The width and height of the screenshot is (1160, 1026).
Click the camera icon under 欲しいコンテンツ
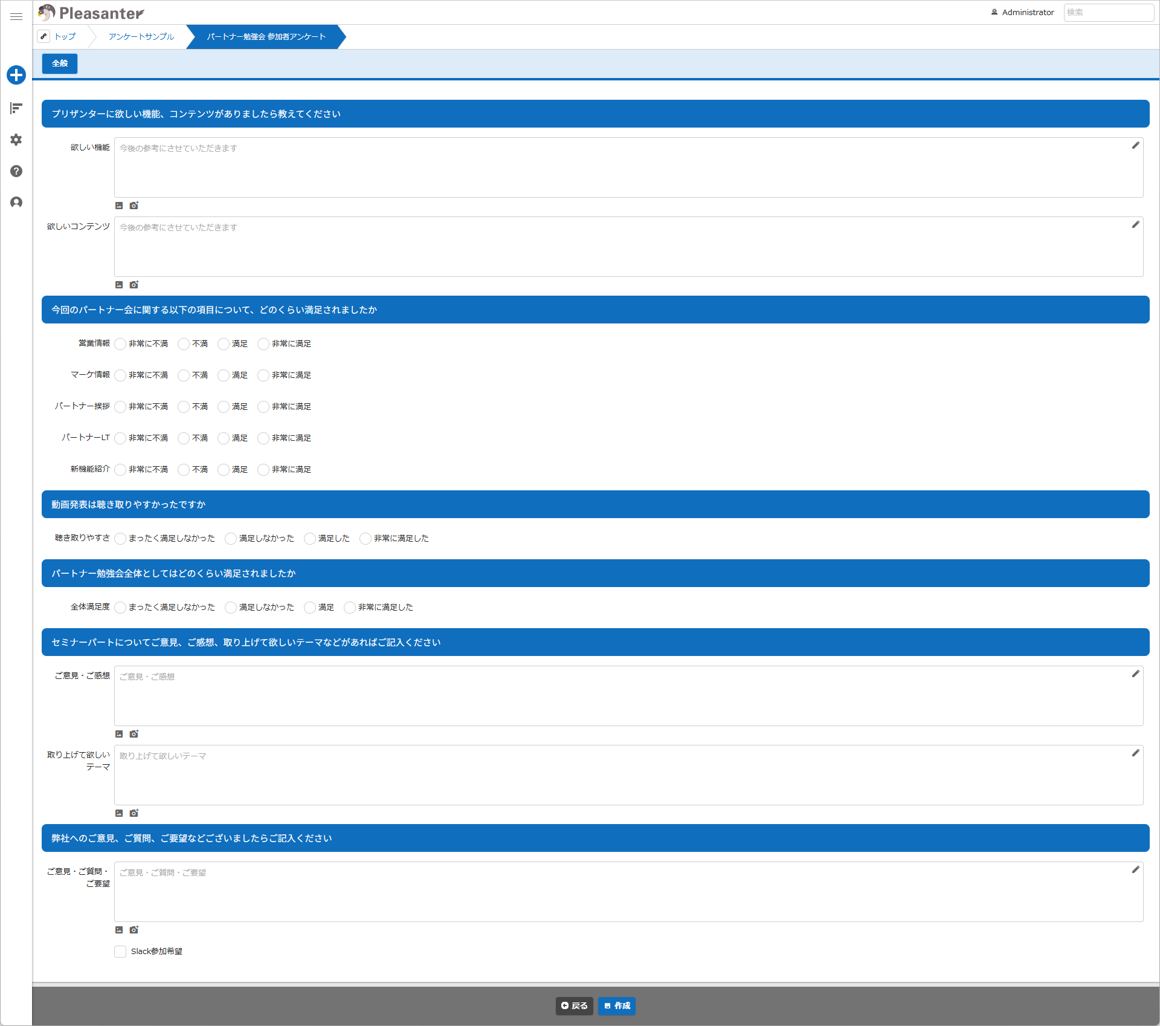click(134, 285)
